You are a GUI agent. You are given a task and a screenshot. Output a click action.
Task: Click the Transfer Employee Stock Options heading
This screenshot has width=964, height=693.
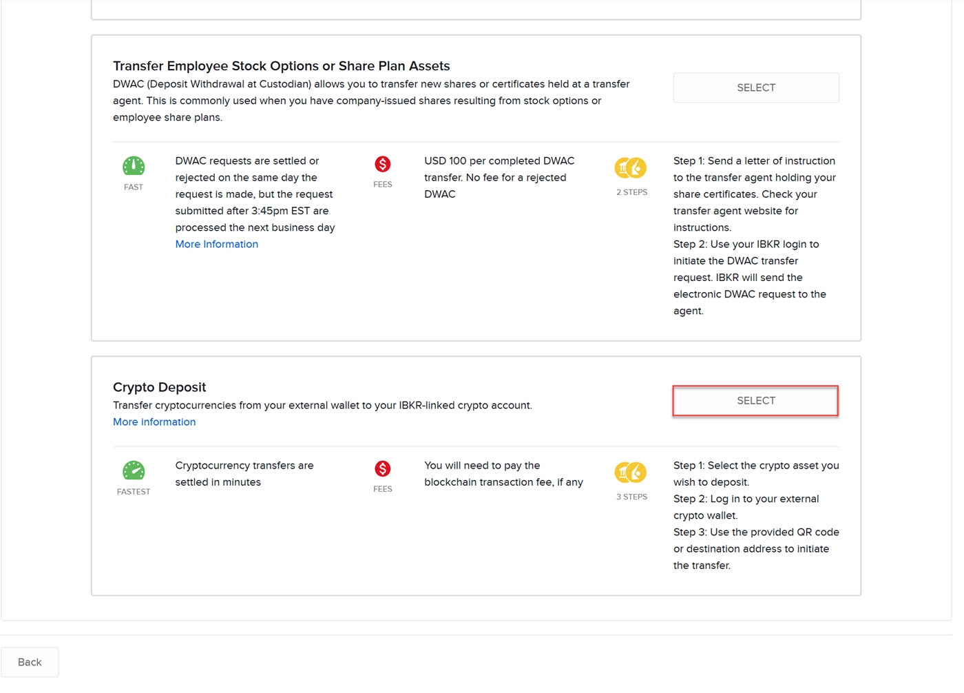(281, 66)
